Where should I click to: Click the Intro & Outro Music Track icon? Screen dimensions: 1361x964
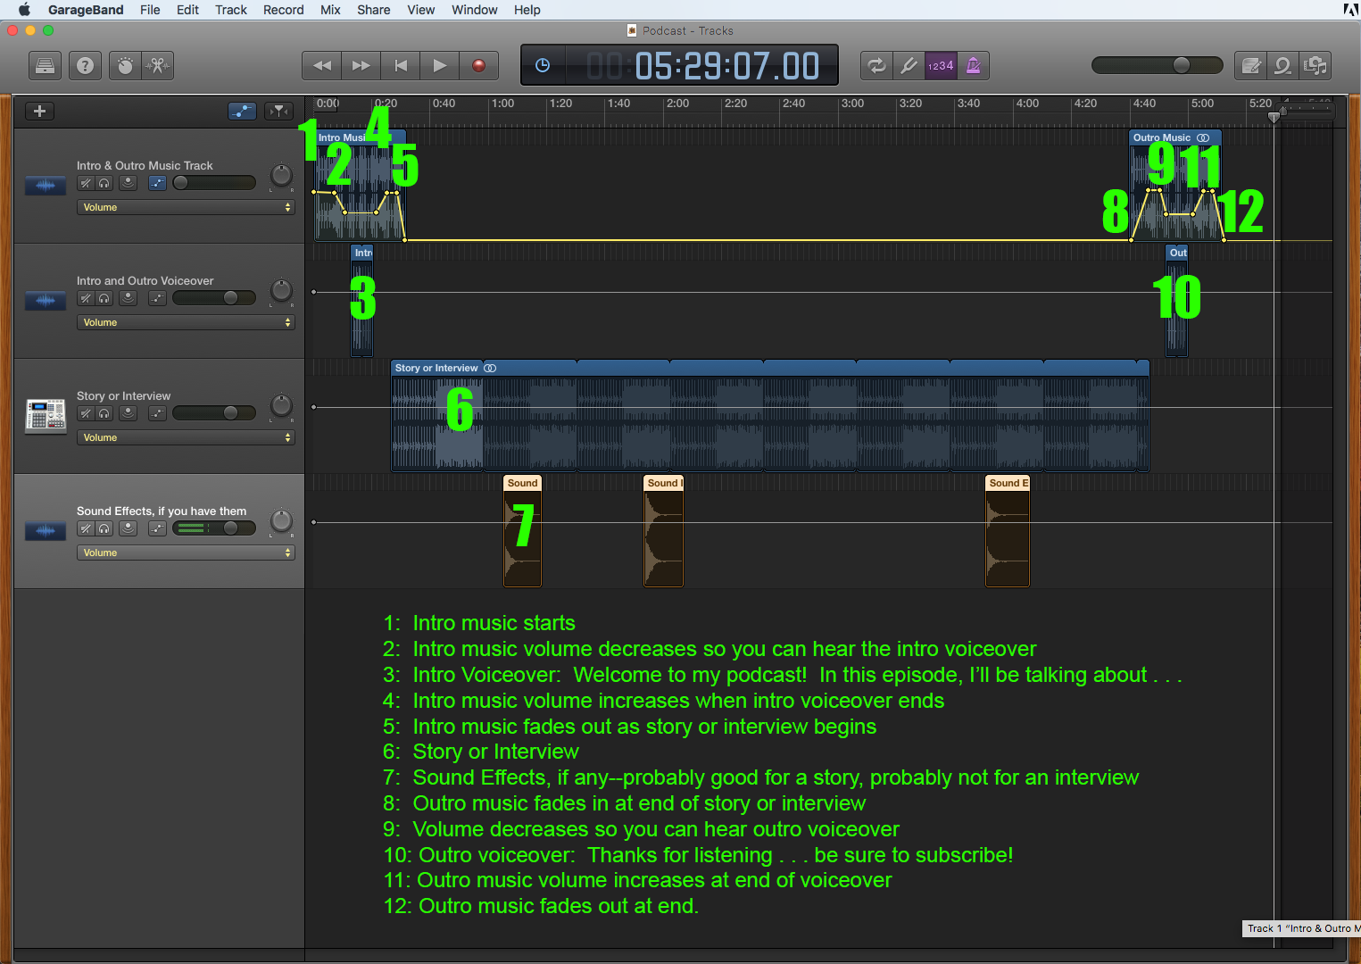tap(46, 186)
